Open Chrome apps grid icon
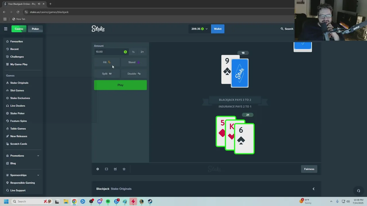Viewport: 367px width, 206px height. [x=5, y=19]
